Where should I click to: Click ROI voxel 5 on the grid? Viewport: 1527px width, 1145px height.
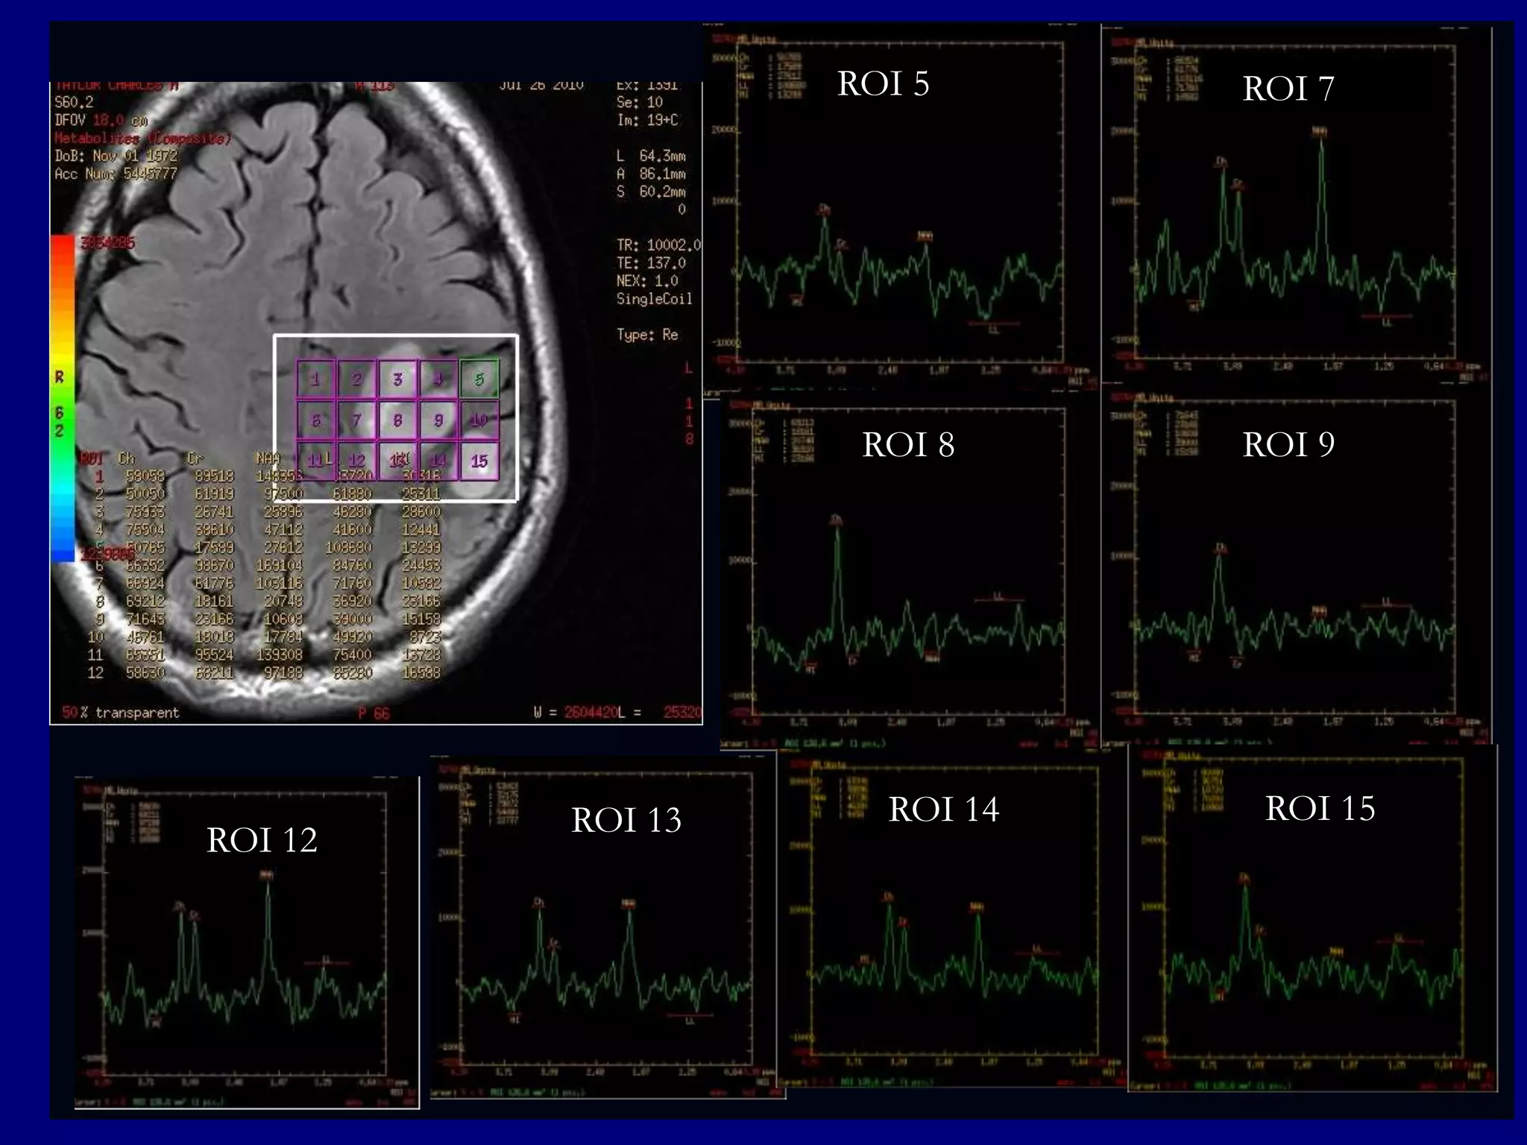coord(479,379)
